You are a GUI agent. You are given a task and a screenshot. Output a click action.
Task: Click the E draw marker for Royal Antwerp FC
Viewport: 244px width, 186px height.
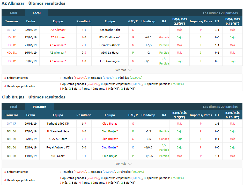click(133, 147)
